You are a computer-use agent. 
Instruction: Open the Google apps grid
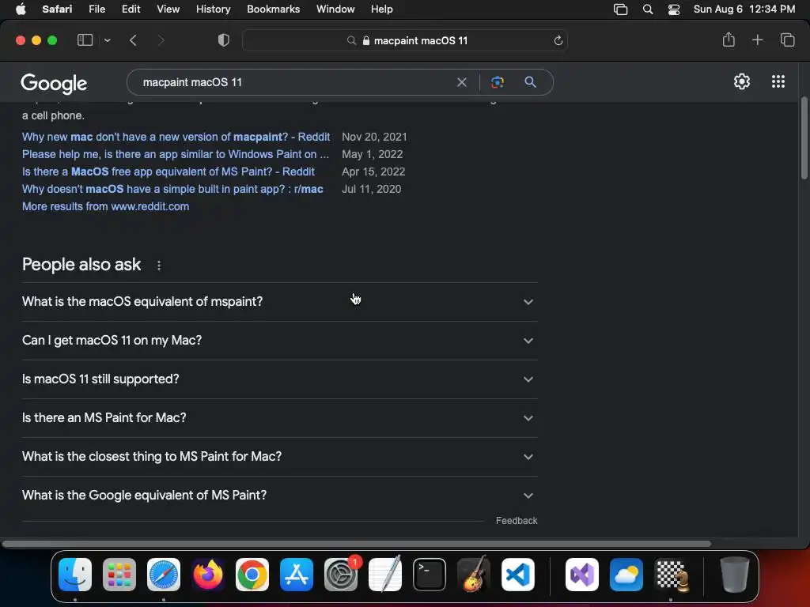(778, 81)
